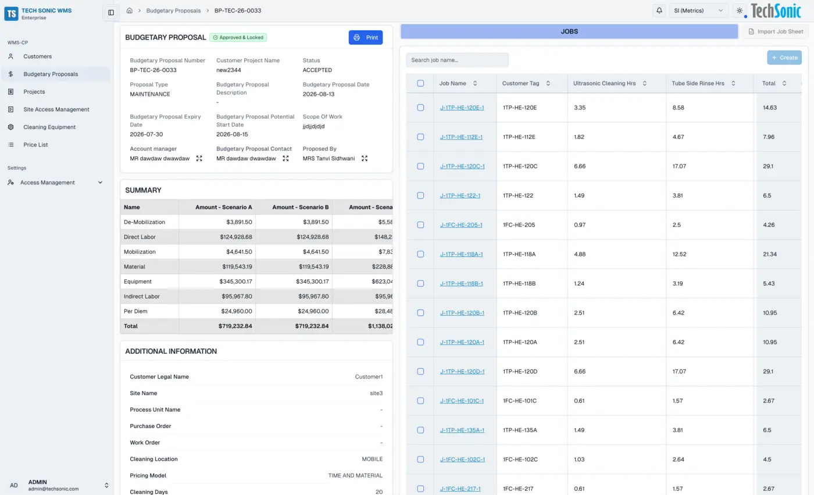This screenshot has height=495, width=814.
Task: Expand the Access Management chevron
Action: [x=100, y=183]
